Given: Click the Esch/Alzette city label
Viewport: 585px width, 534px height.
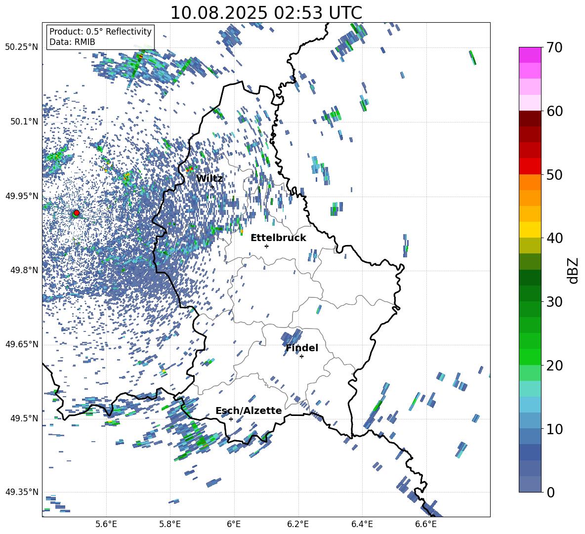Looking at the screenshot, I should [249, 411].
